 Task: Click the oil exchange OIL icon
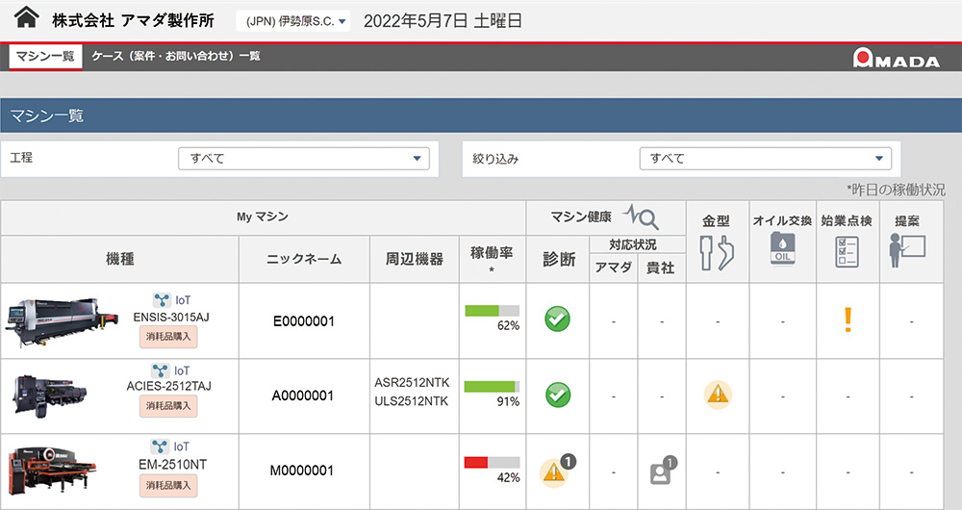(x=783, y=248)
